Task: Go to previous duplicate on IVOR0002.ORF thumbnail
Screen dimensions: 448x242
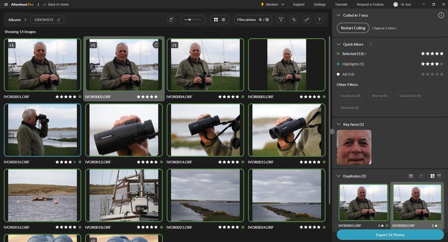Action: click(92, 67)
